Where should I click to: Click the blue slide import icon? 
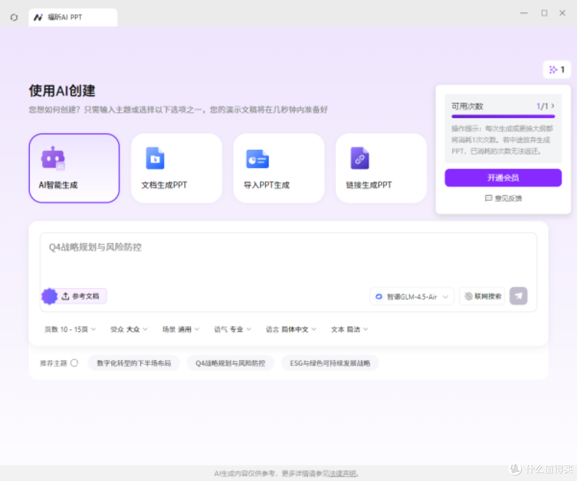257,159
